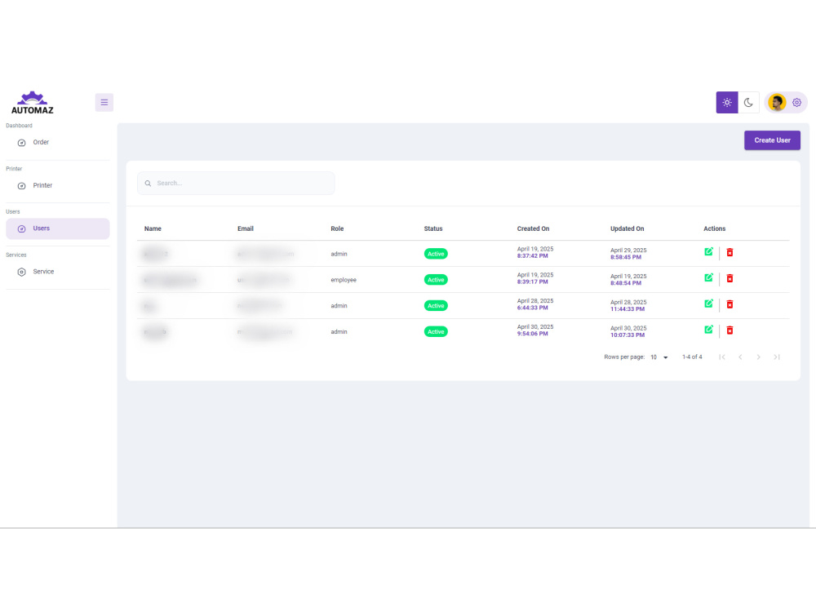
Task: Go to last page pagination icon
Action: [x=777, y=357]
